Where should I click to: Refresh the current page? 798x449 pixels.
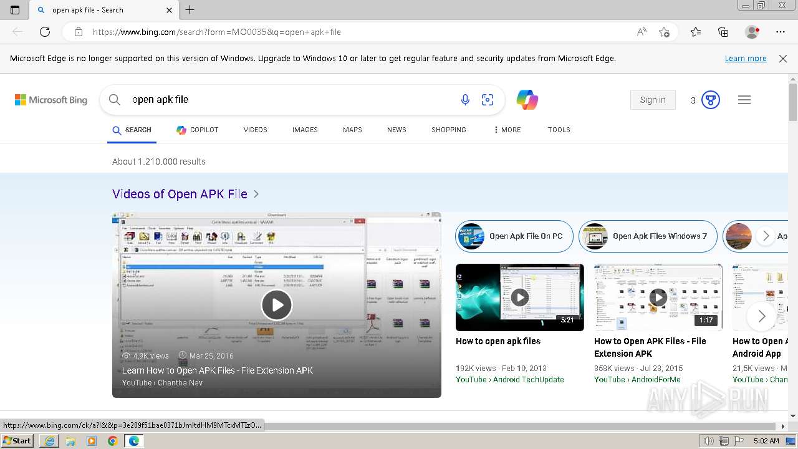pyautogui.click(x=45, y=32)
